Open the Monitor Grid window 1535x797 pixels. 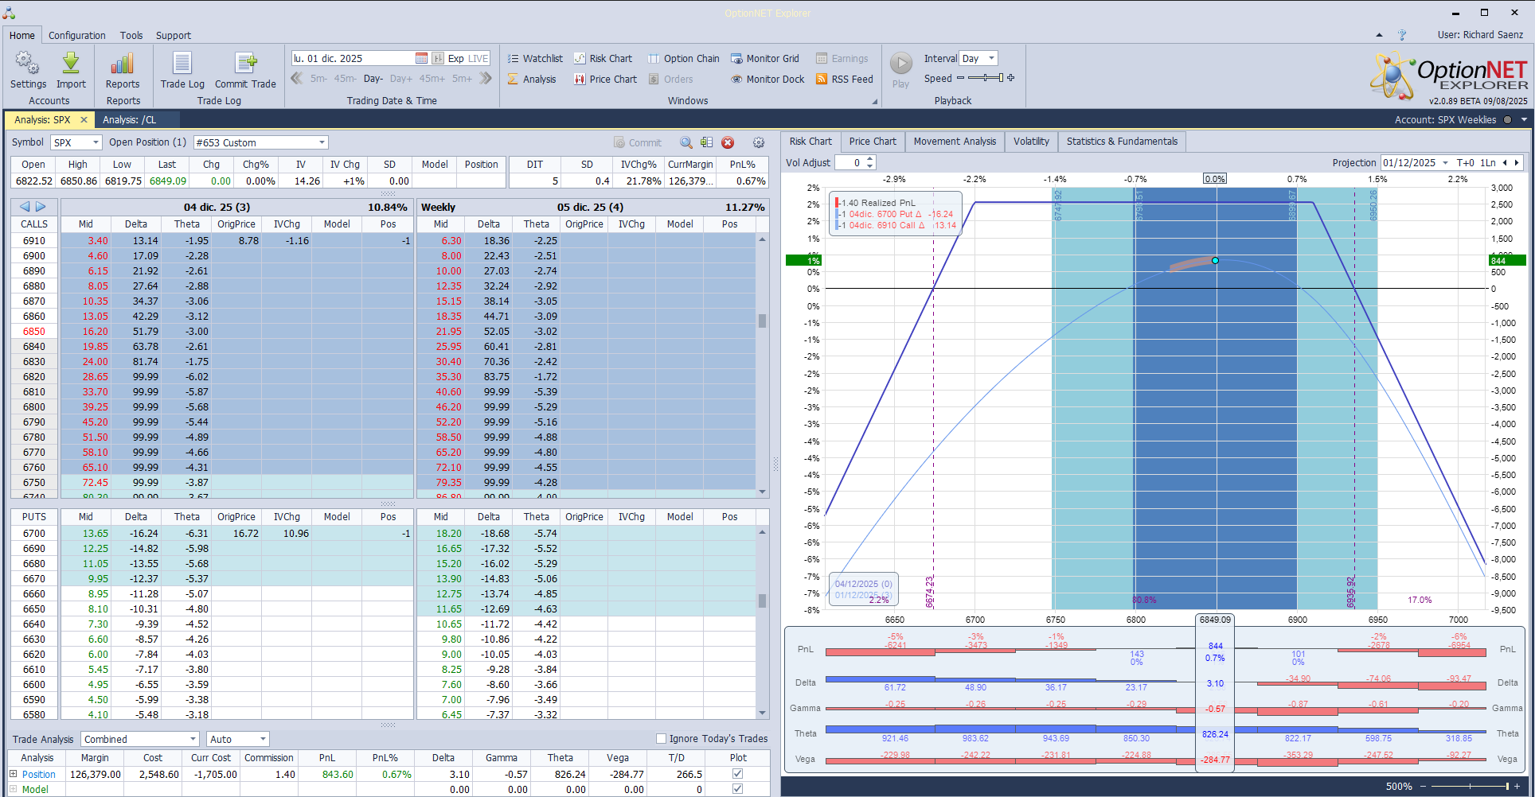[765, 58]
